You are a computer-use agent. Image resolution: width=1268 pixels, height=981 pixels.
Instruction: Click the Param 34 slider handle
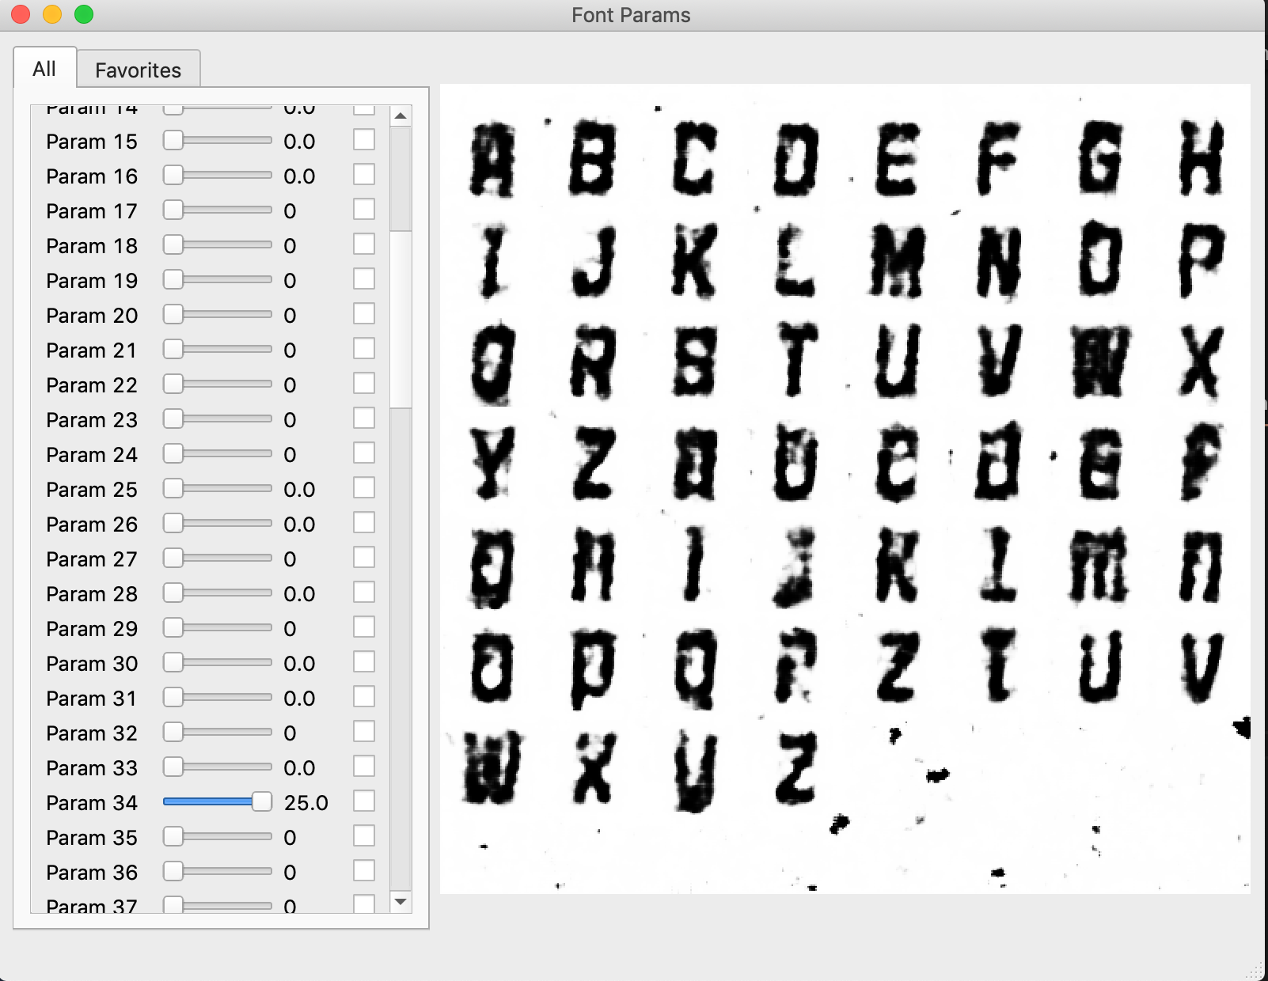click(261, 801)
